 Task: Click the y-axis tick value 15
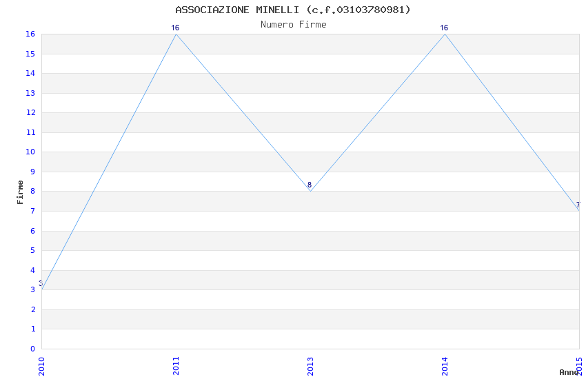tap(30, 54)
